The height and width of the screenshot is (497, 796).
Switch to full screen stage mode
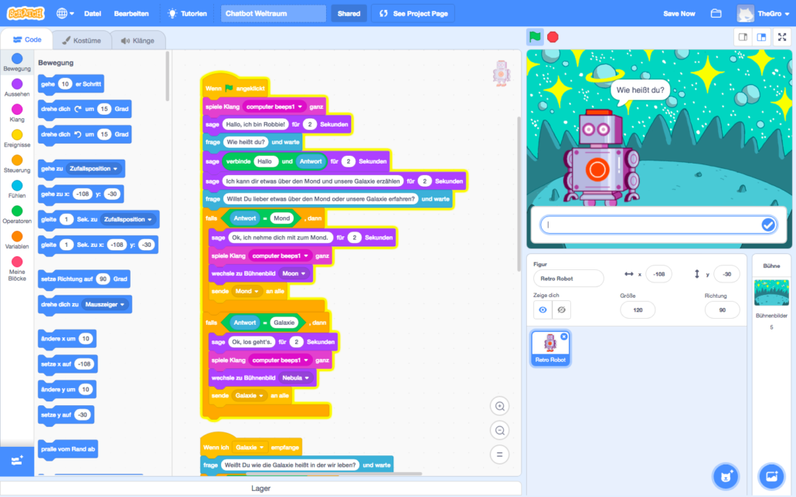[x=782, y=37]
